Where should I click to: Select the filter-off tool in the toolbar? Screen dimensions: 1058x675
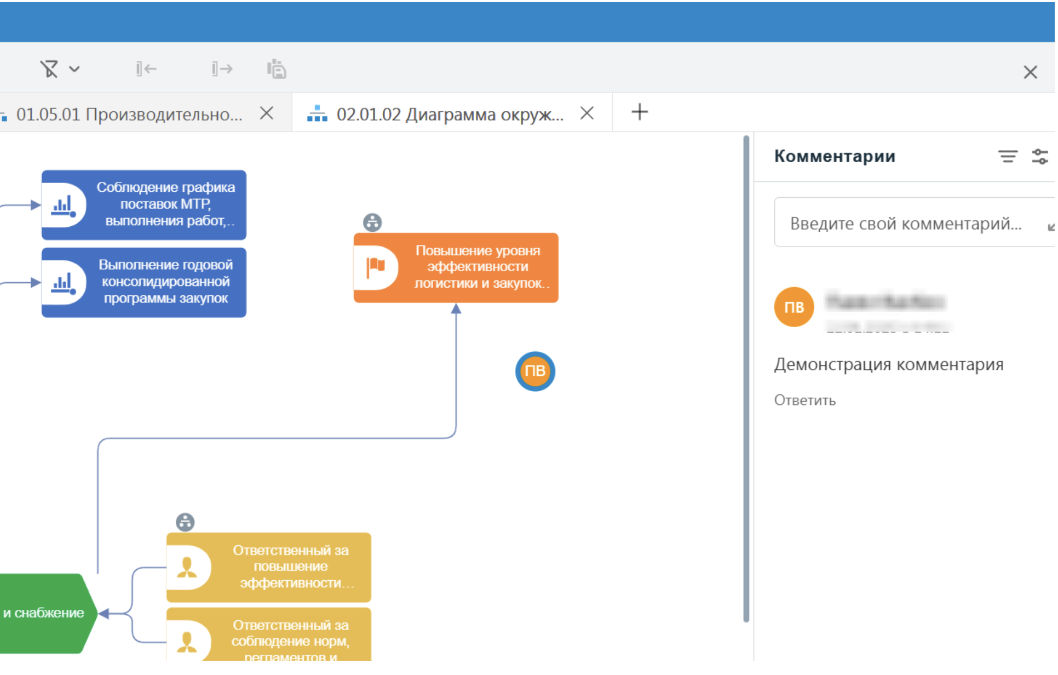[49, 68]
